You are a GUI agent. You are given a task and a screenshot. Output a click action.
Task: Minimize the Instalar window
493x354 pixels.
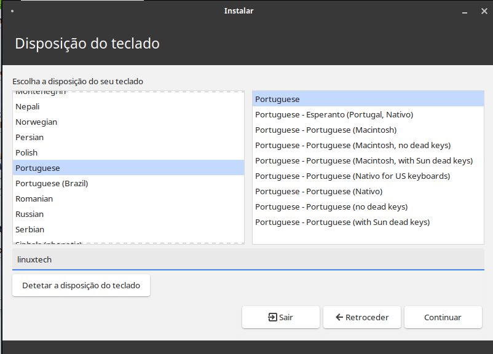click(x=465, y=11)
